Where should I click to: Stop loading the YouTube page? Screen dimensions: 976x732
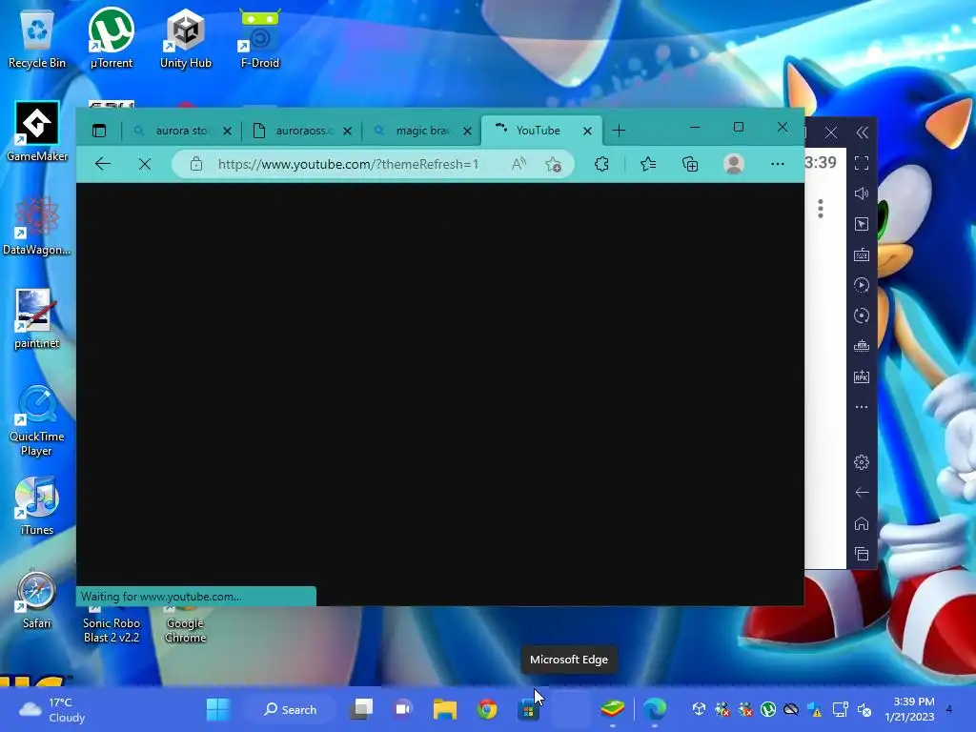145,164
